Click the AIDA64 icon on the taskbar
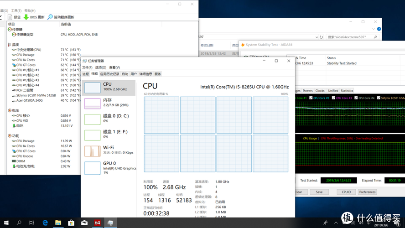Viewport: 405px width, 228px height. tap(97, 223)
